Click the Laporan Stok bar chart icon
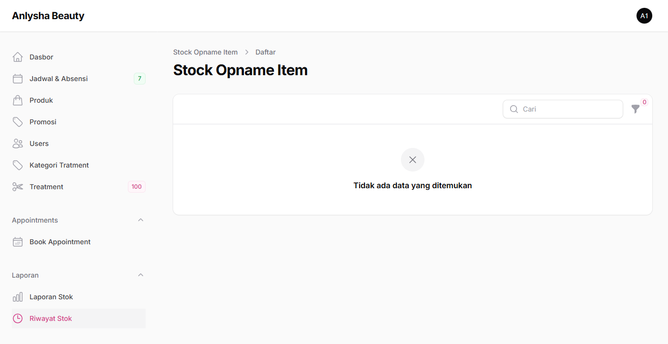This screenshot has width=668, height=344. pos(18,297)
